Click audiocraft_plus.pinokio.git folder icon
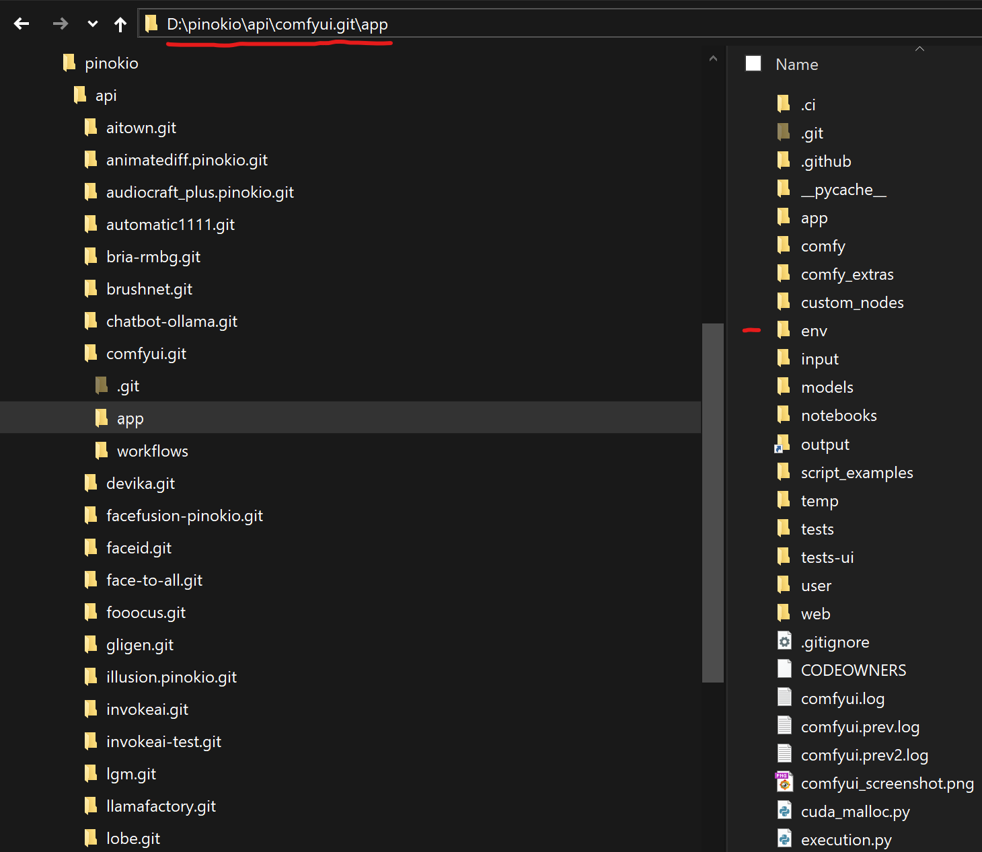 coord(91,192)
